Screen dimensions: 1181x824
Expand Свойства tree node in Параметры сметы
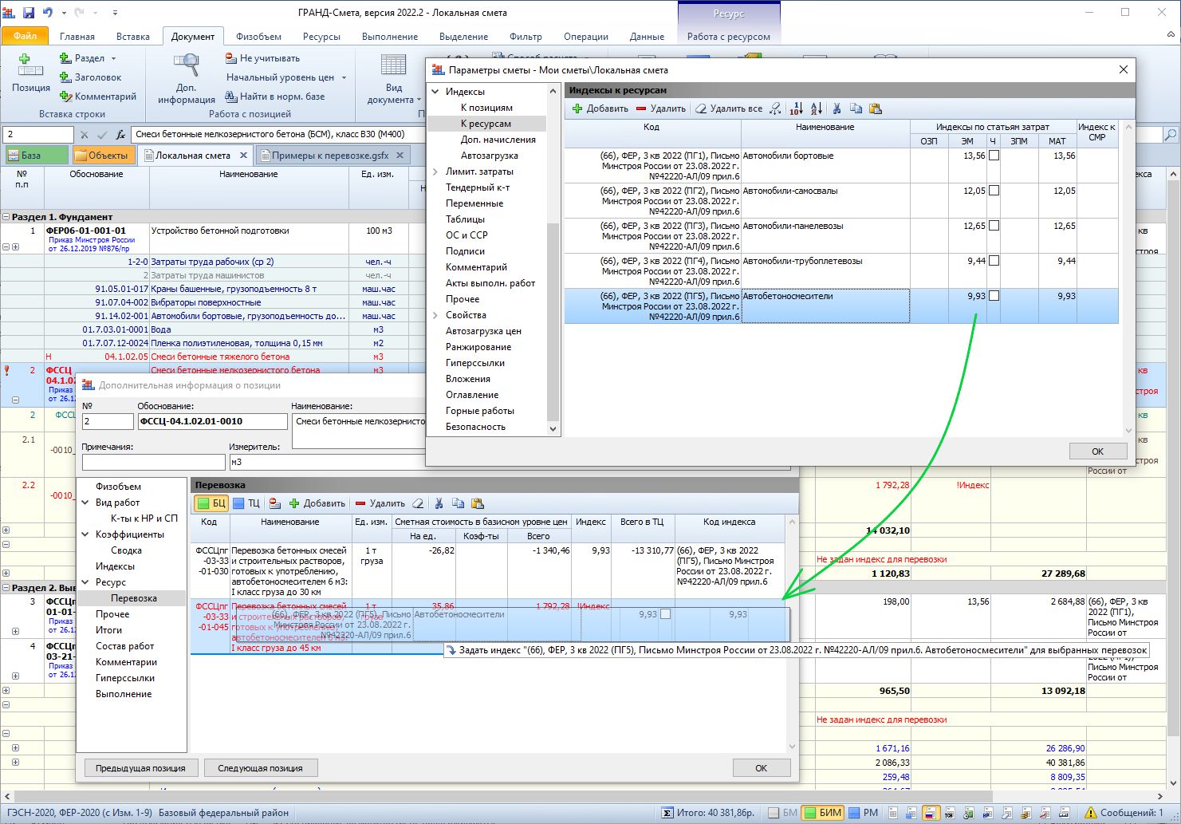pos(435,315)
